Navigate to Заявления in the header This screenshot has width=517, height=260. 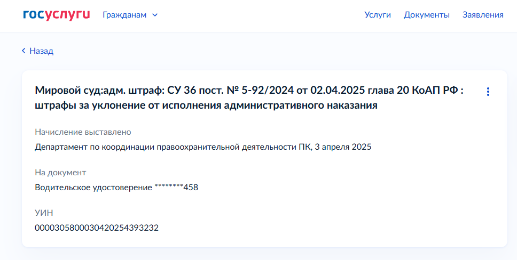tap(483, 15)
